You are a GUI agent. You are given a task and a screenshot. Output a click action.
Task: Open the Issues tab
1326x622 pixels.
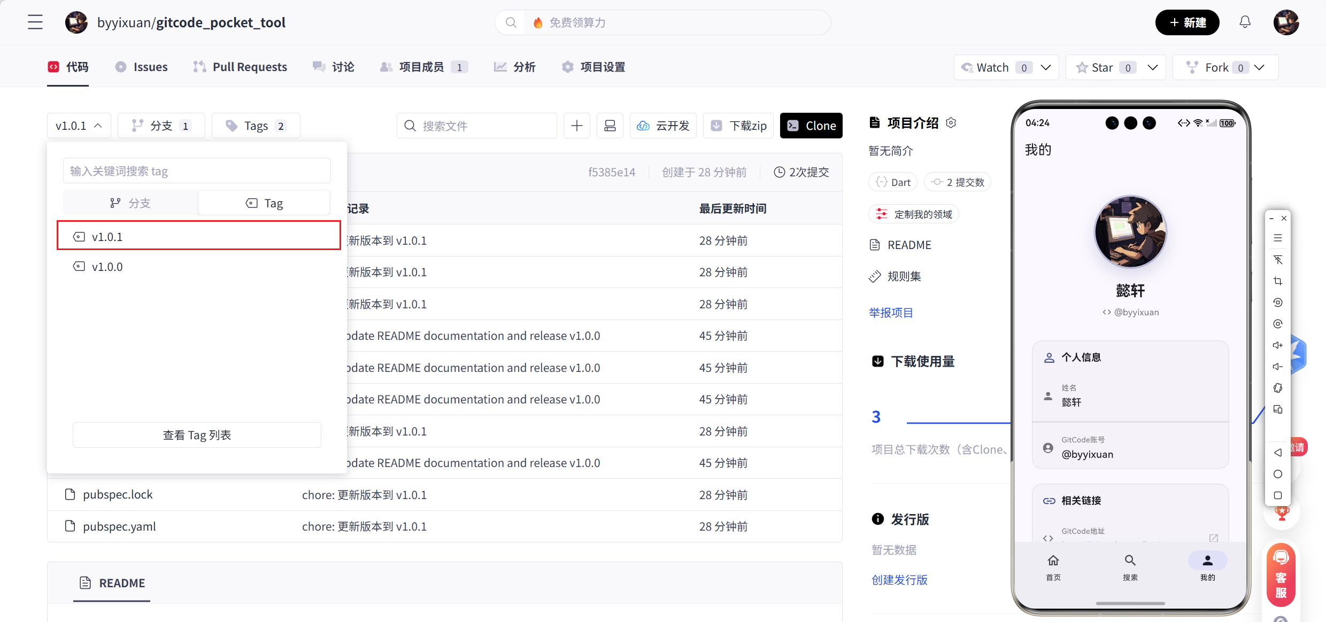coord(142,67)
